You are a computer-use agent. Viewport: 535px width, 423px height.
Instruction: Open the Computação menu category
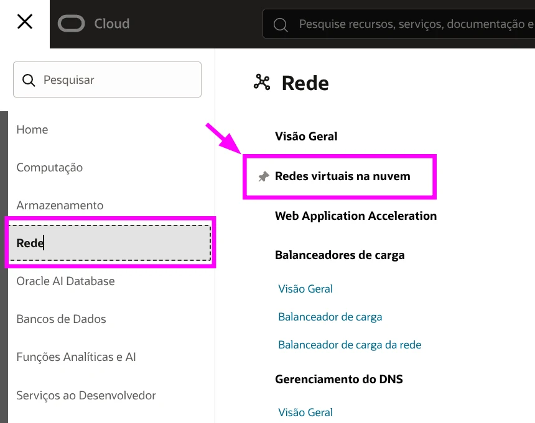(50, 168)
